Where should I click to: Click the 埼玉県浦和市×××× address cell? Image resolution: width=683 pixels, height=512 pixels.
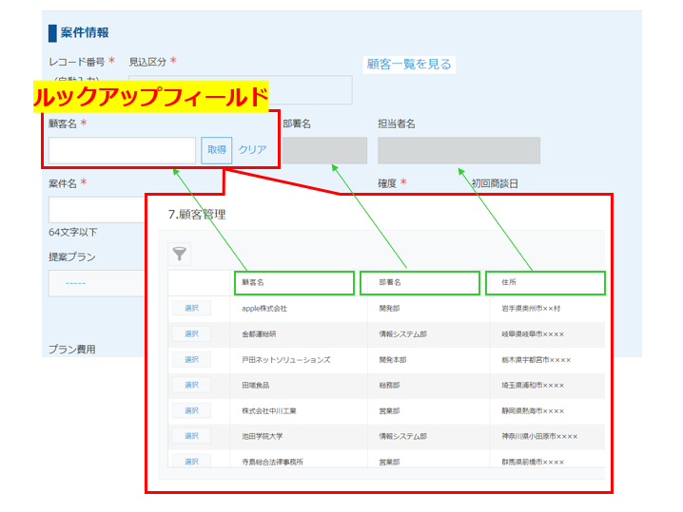pyautogui.click(x=533, y=386)
